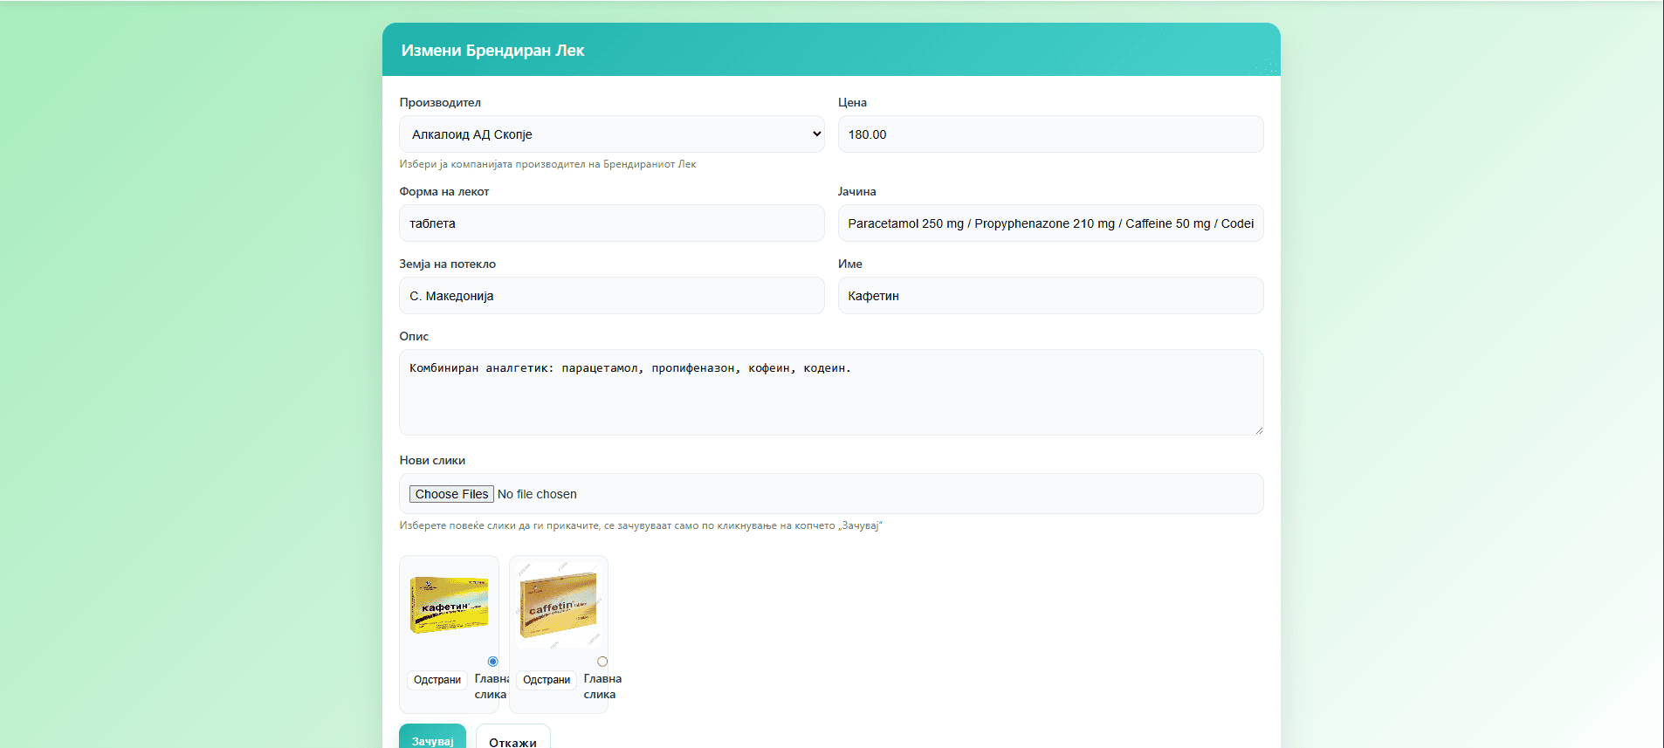
Task: Set gold caffetin image as main via radio
Action: (602, 662)
